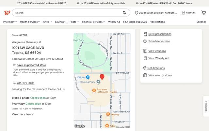The image size is (209, 131).
Task: Click View coupons link text
Action: click(x=157, y=51)
